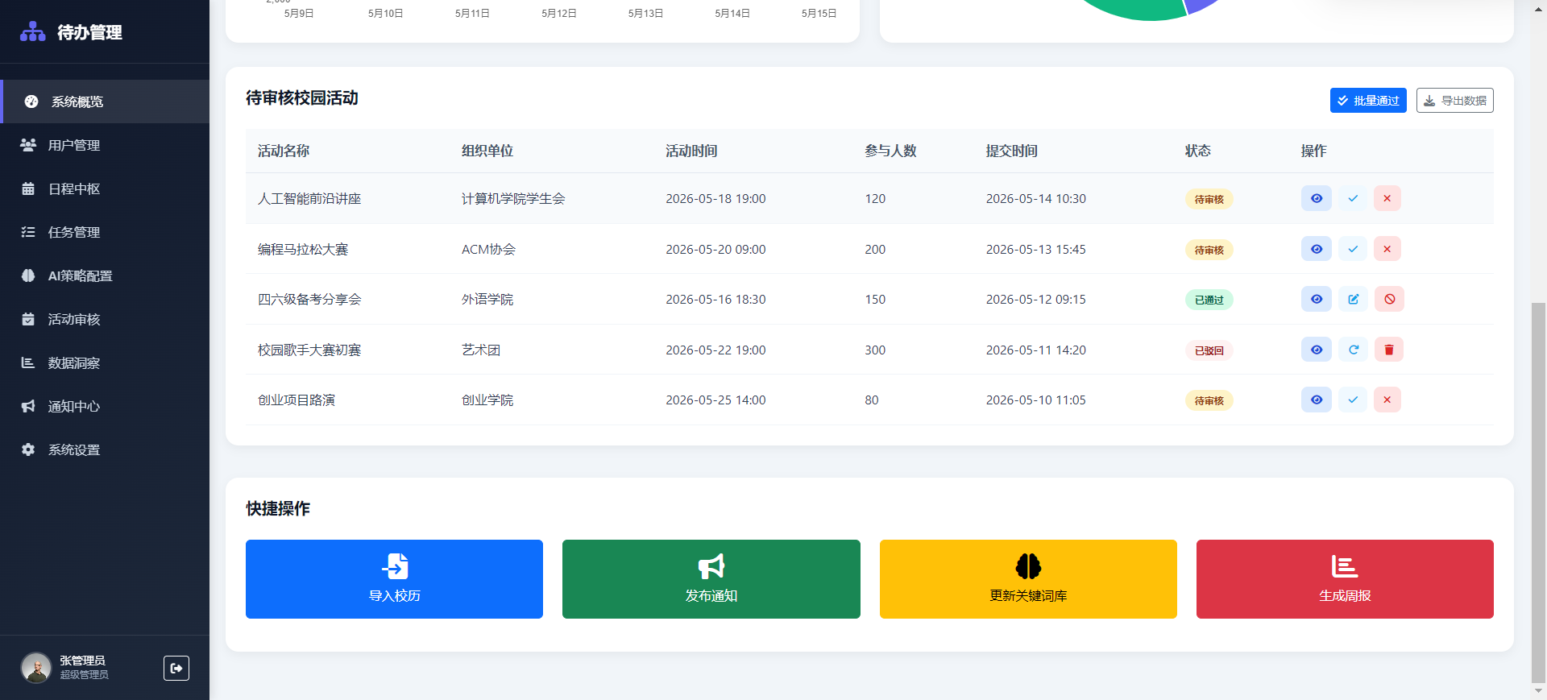
Task: Click the 导出数据 button
Action: [1454, 101]
